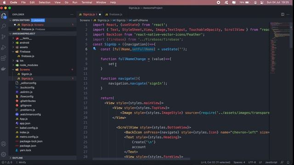This screenshot has height=165, width=294.
Task: Click errors and warnings status bar indicator
Action: (7, 162)
